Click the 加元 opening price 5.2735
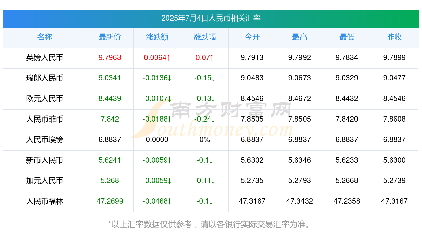Viewport: 422px width, 235px height. [x=252, y=181]
